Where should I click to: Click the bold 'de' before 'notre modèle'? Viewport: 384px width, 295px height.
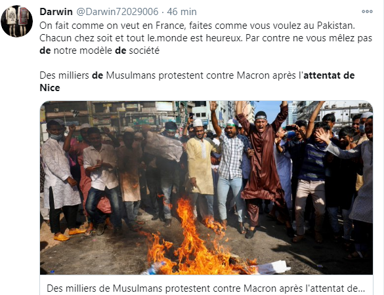(x=45, y=50)
